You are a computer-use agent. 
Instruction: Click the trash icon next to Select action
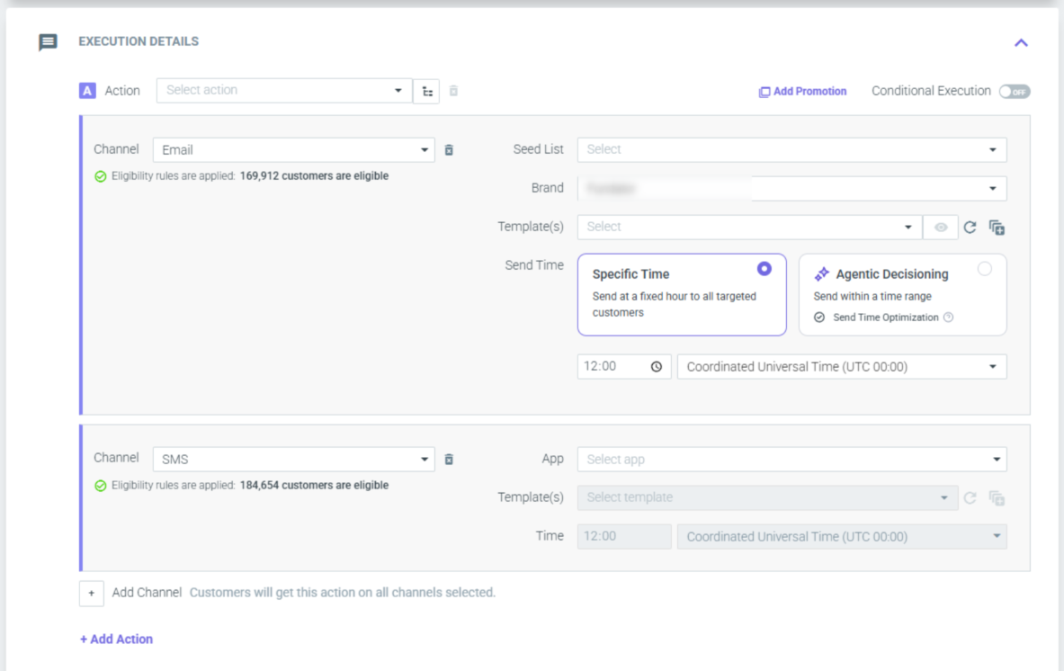[x=453, y=91]
